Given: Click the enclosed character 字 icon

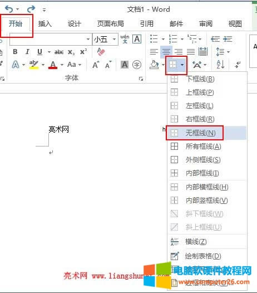Looking at the screenshot, I should pos(137,65).
